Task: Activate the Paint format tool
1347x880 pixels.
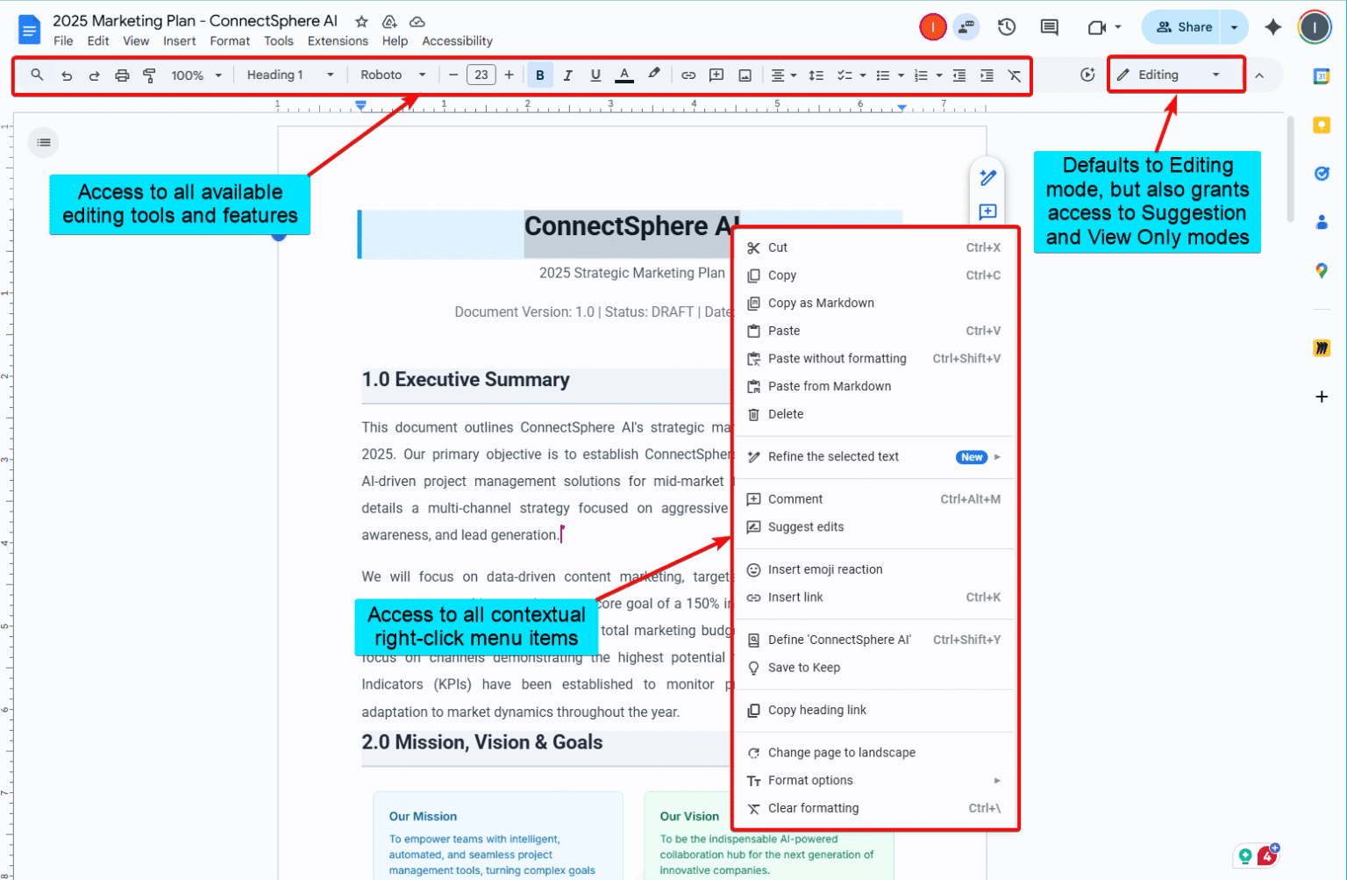Action: click(150, 75)
